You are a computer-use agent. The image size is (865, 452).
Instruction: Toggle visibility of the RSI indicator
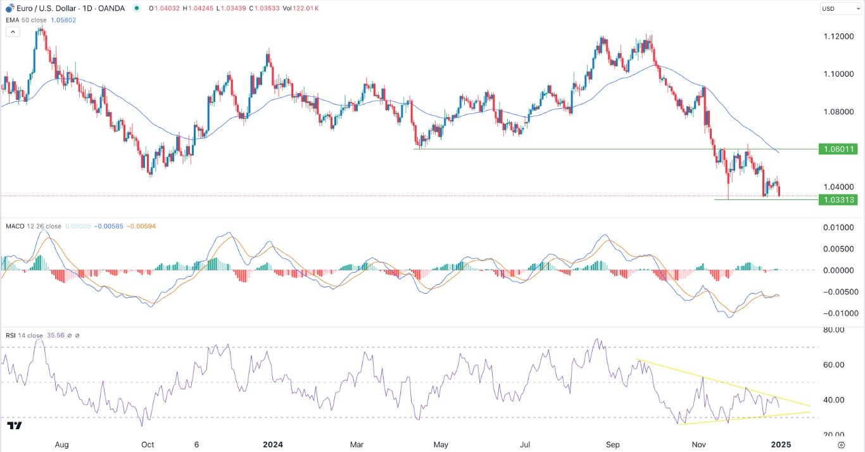point(77,336)
